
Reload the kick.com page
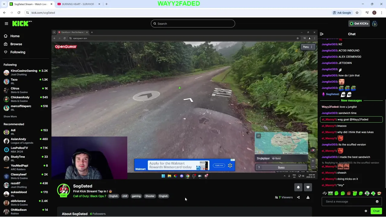pyautogui.click(x=19, y=13)
